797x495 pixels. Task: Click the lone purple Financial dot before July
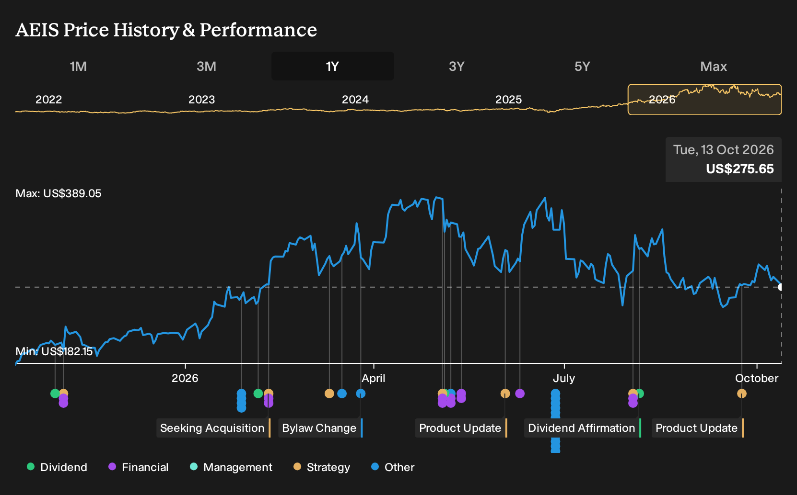[x=520, y=394]
